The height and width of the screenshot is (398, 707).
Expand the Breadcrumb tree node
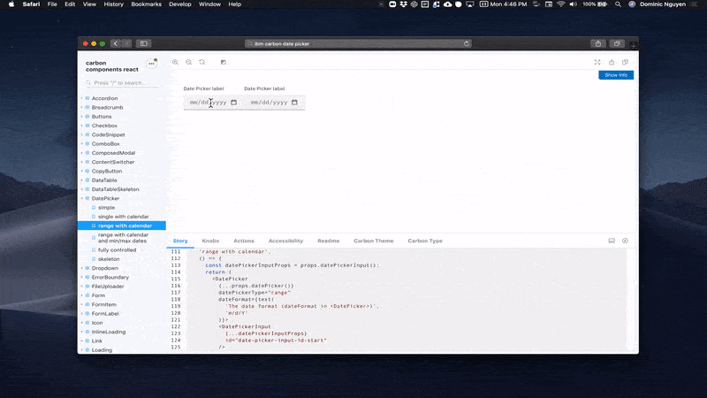pos(82,107)
